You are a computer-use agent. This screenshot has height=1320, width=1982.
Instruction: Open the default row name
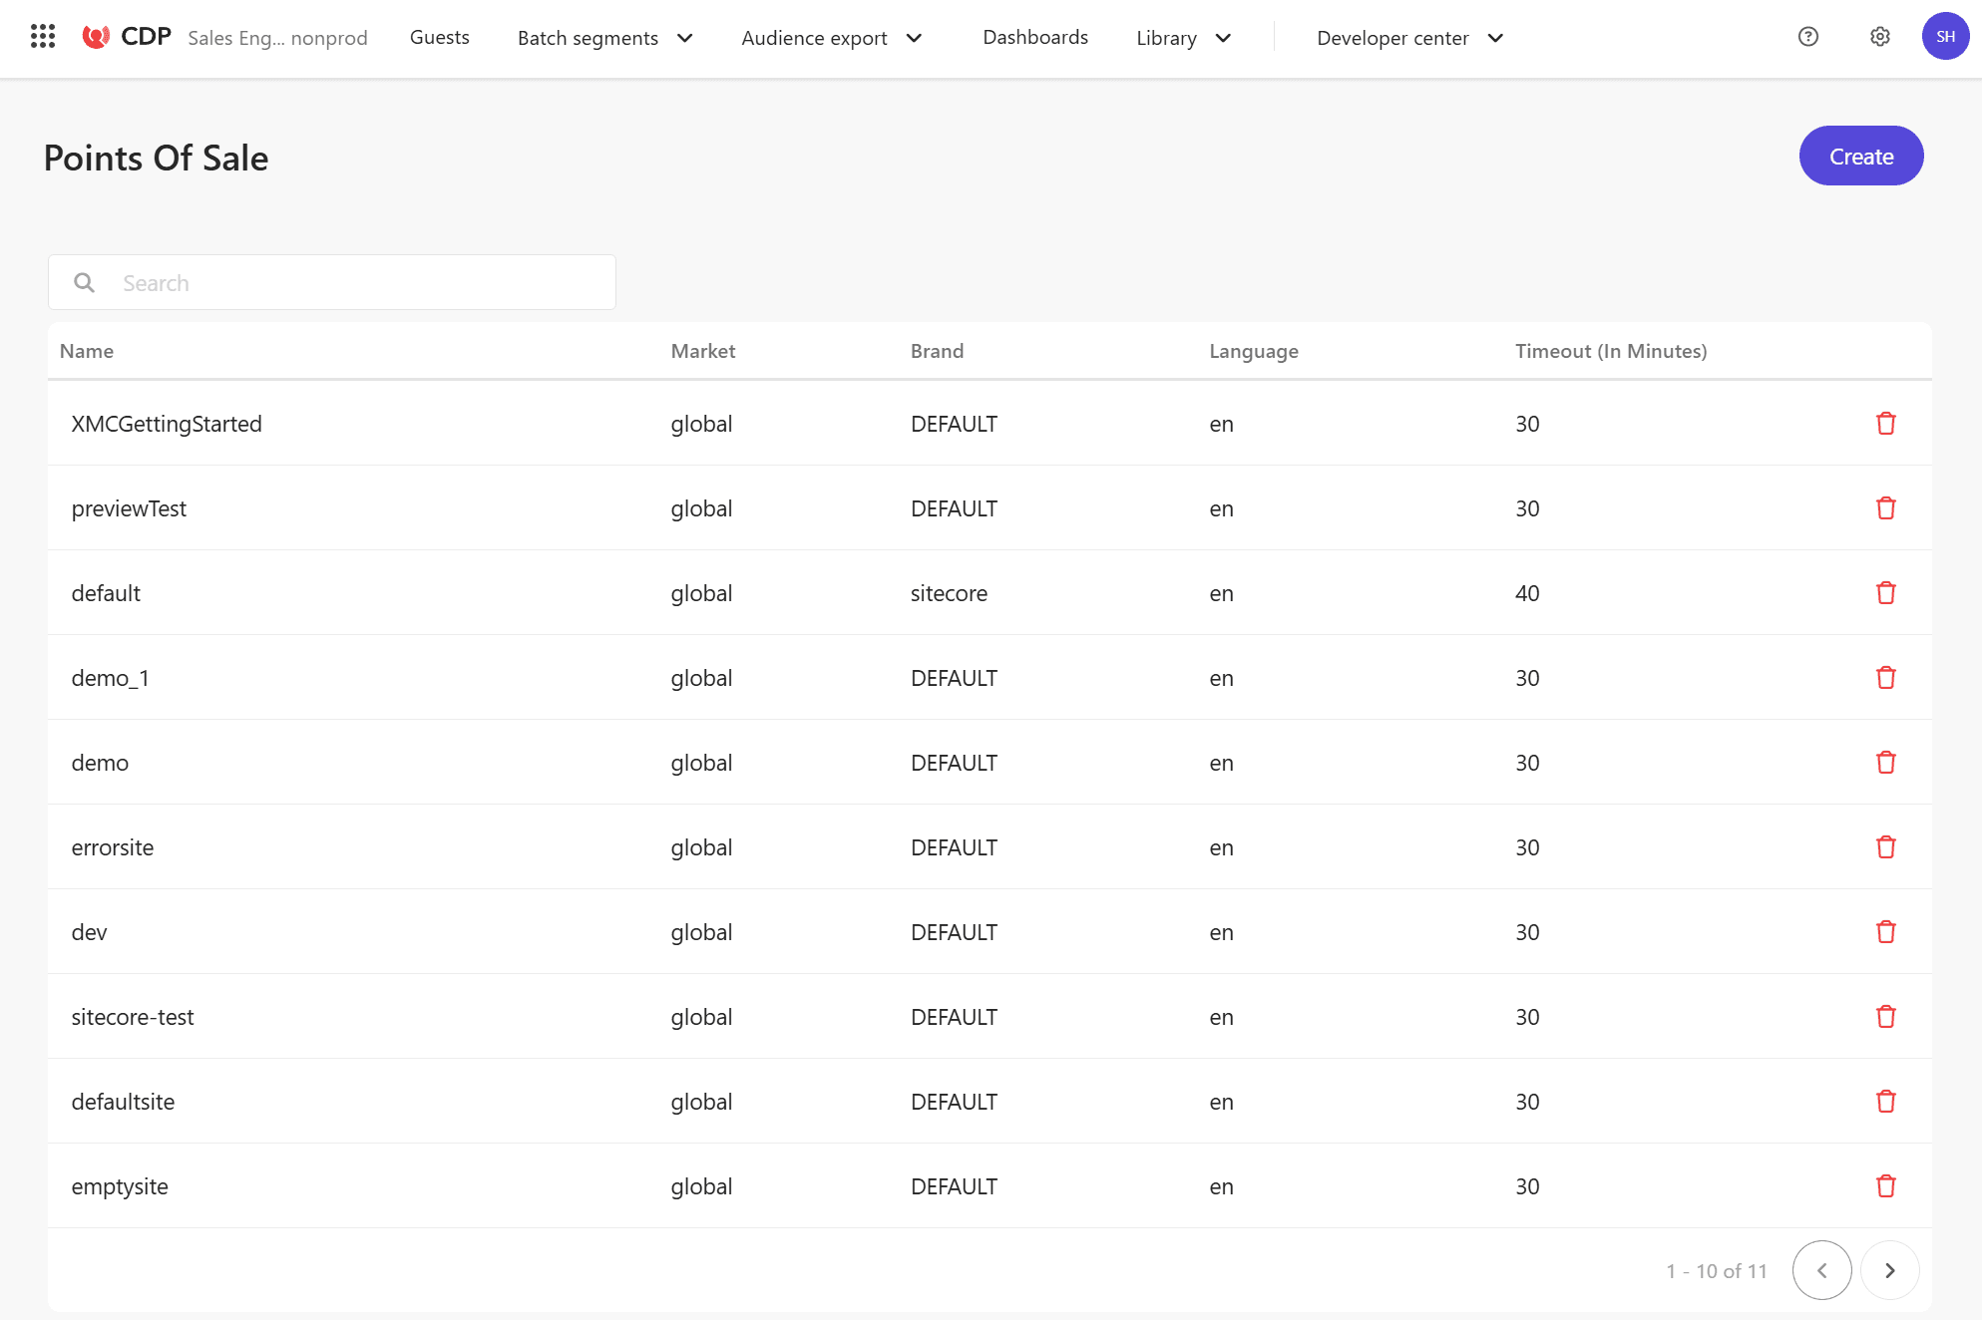coord(106,593)
